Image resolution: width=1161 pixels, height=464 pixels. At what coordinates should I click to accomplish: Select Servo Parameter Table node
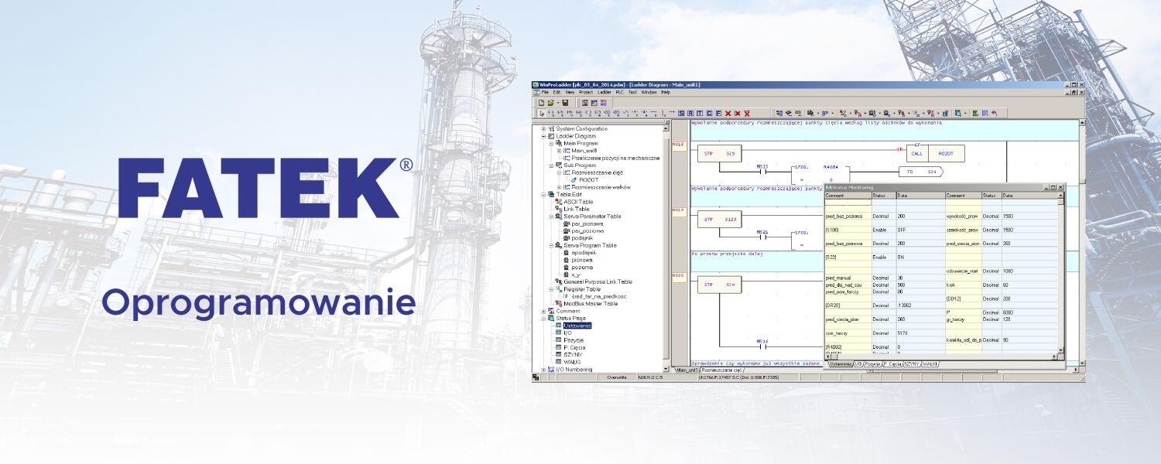592,216
